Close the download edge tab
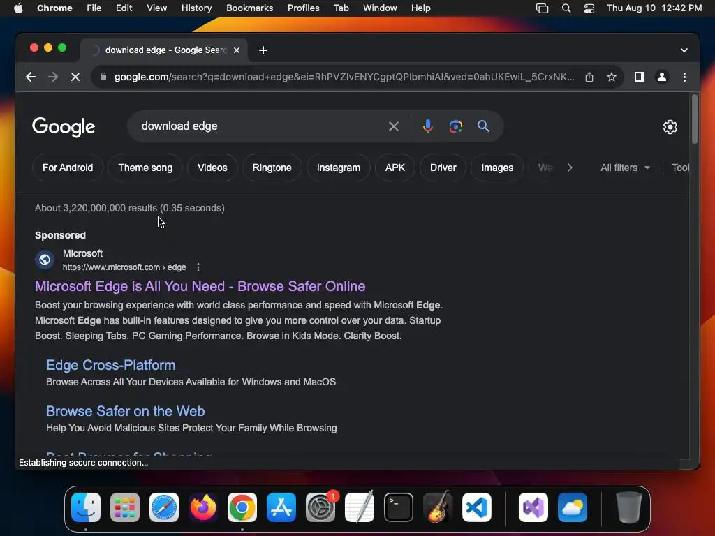The height and width of the screenshot is (536, 715). coord(237,50)
